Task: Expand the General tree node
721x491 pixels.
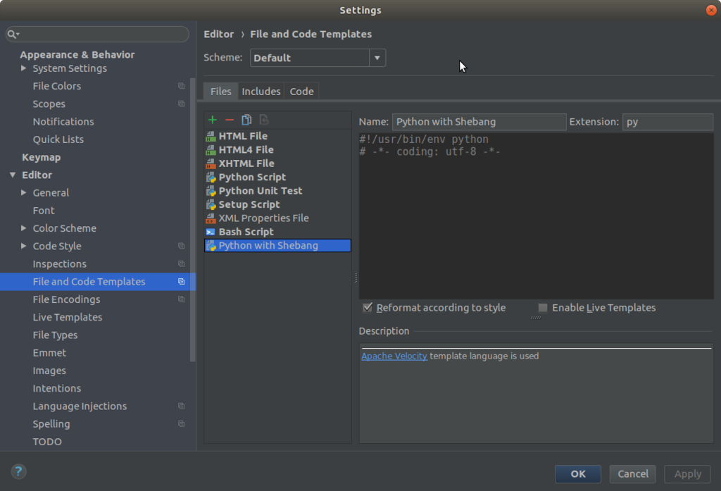Action: 23,193
